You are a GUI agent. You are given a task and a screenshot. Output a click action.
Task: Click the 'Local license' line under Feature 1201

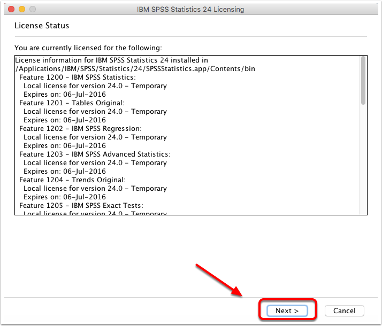(x=95, y=111)
